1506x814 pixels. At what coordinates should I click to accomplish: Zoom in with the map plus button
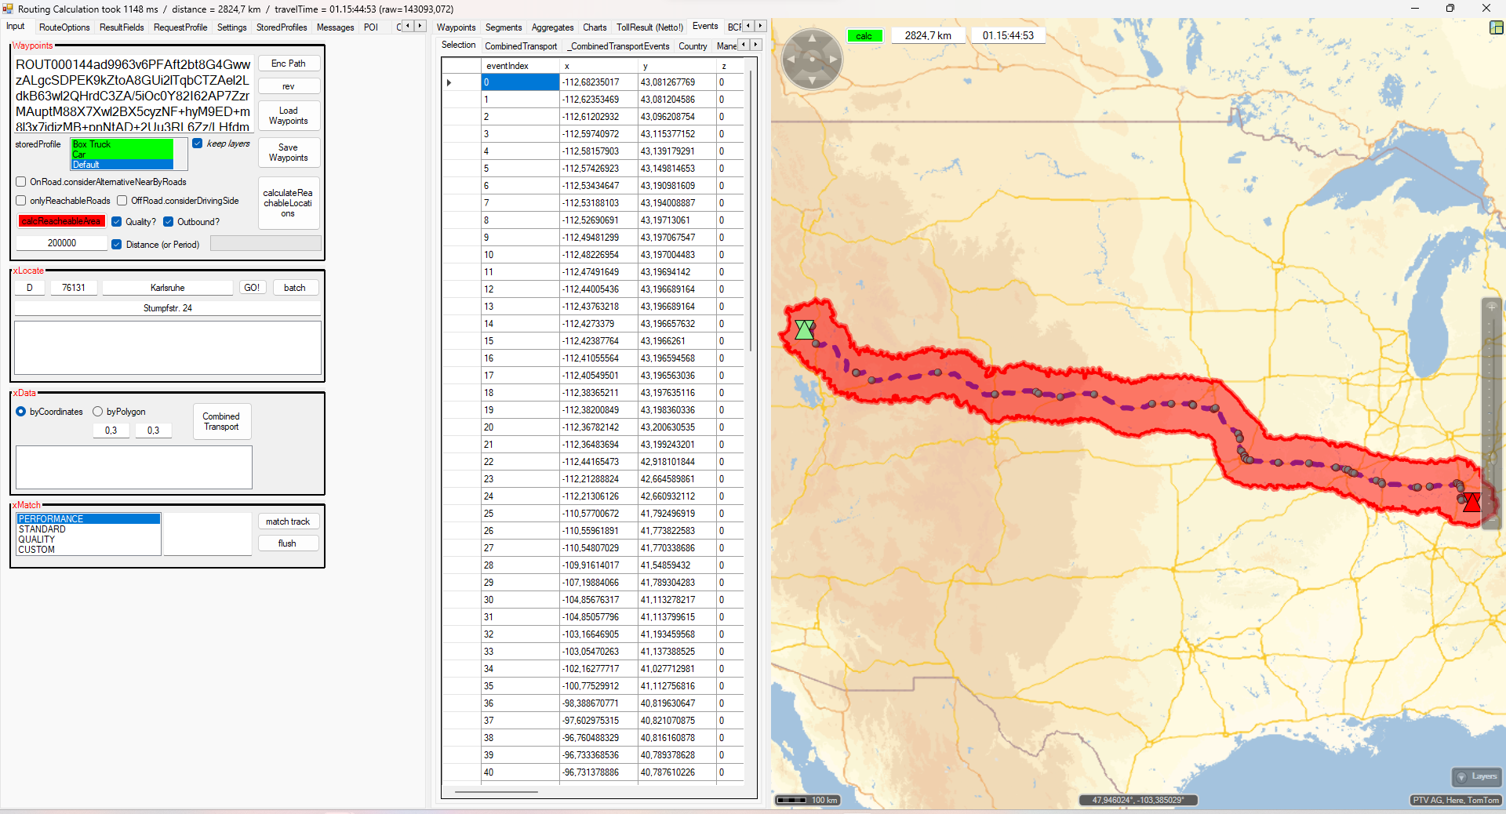click(1491, 307)
